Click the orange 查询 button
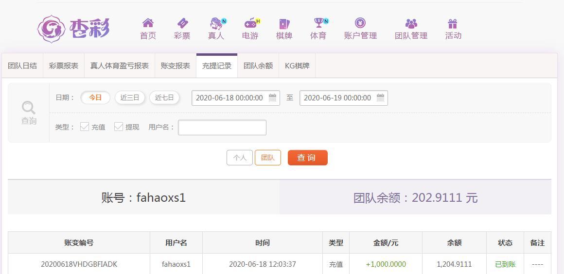The image size is (564, 274). click(x=308, y=158)
